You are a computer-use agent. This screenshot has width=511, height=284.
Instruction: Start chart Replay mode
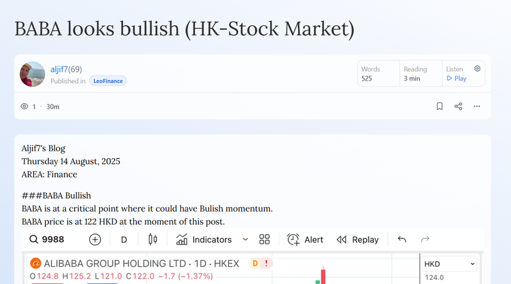pos(357,239)
